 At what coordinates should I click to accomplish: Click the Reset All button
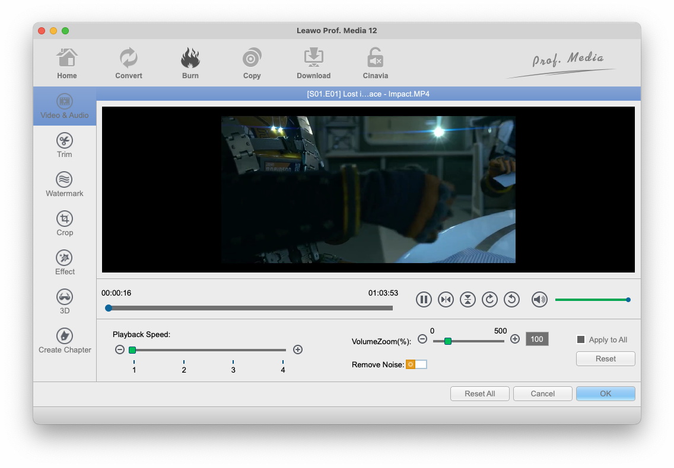(x=479, y=394)
